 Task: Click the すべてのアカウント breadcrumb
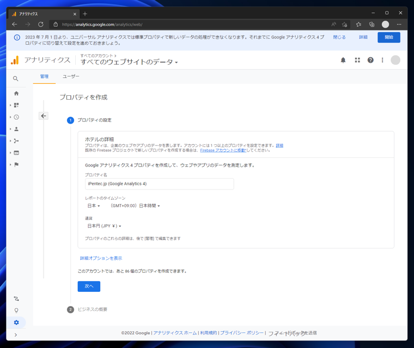tap(96, 56)
